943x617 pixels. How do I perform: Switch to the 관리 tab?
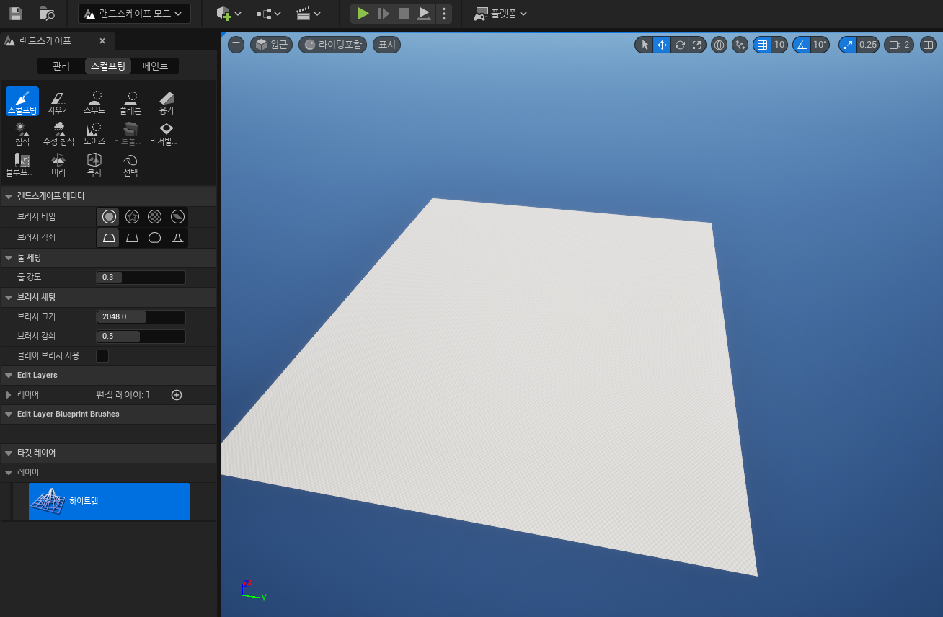(61, 66)
